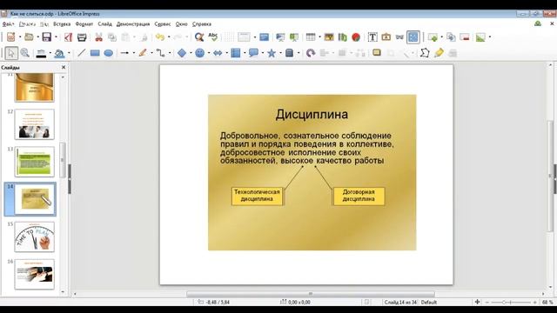
Task: Toggle the Show Draw Functions button
Action: pos(413,37)
